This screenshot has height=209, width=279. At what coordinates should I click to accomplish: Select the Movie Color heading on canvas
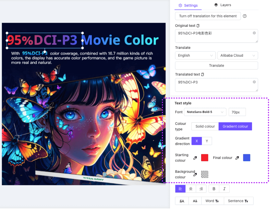click(121, 40)
